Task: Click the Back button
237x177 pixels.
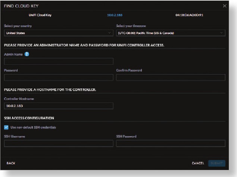Action: click(11, 163)
